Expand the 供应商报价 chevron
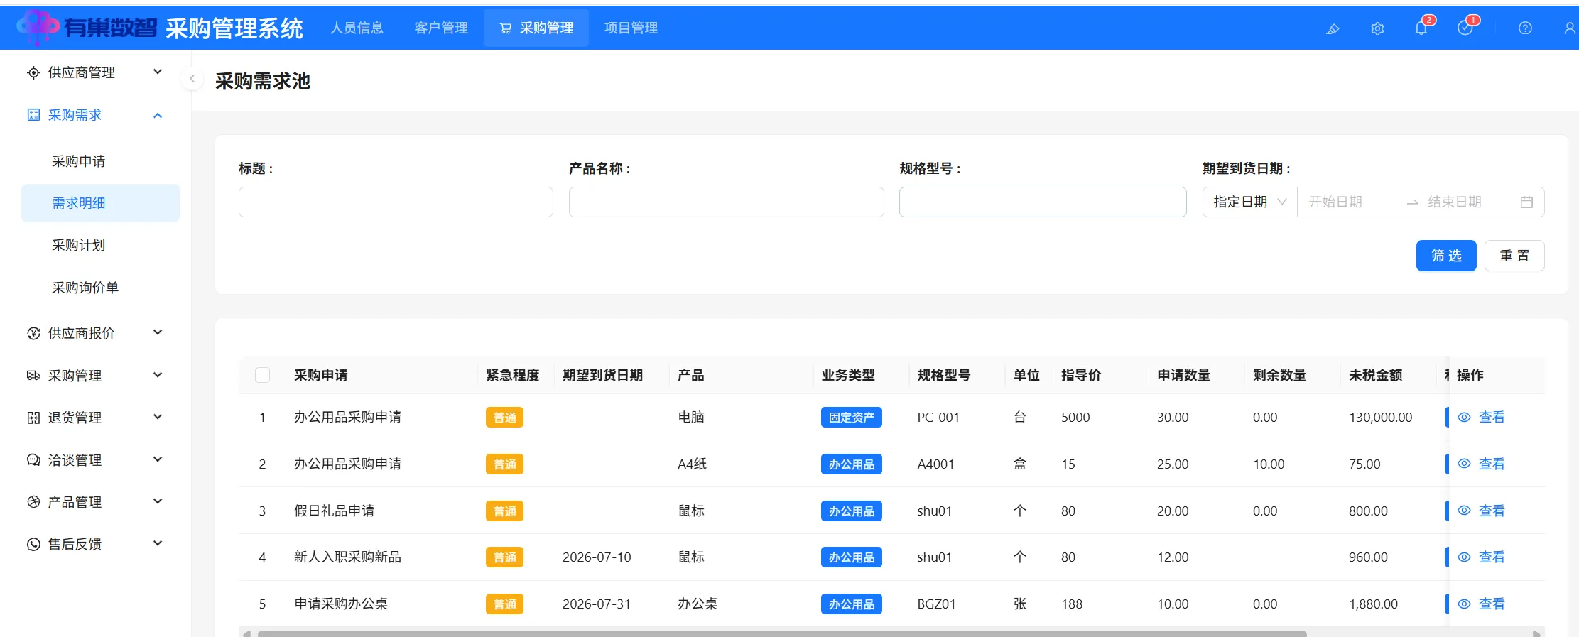 (x=158, y=332)
